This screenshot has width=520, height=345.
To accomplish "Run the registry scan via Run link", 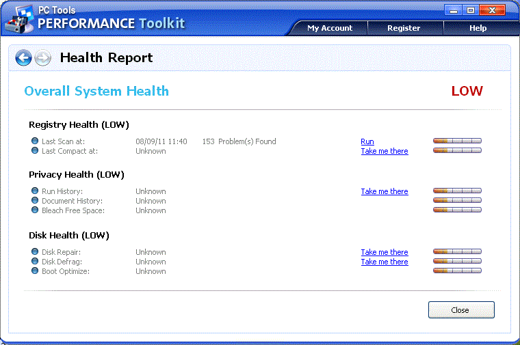I will tap(367, 141).
